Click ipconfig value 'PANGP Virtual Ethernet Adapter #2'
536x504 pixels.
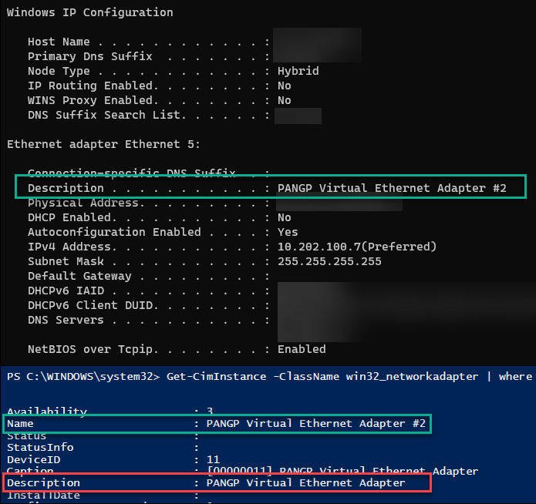[392, 188]
